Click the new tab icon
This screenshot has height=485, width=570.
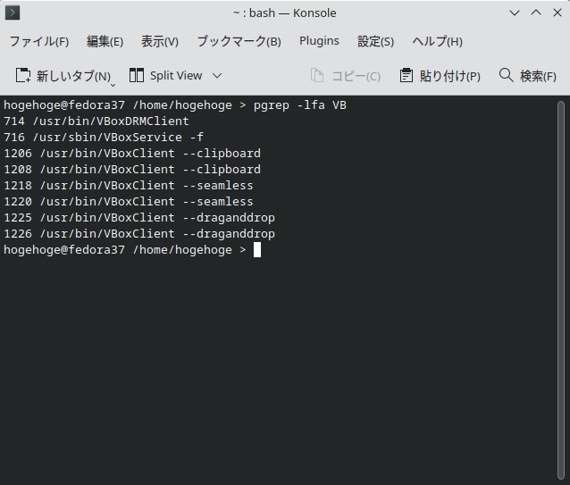point(23,76)
